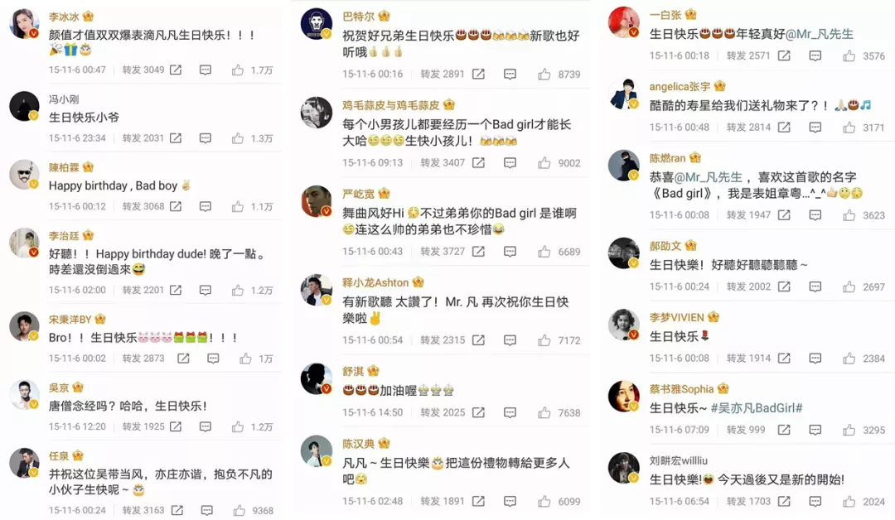The height and width of the screenshot is (520, 895).
Task: Like 刘畊宏willliu's comment
Action: [849, 502]
